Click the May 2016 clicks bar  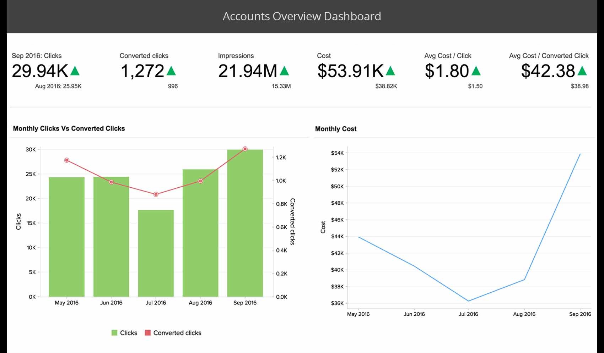66,237
